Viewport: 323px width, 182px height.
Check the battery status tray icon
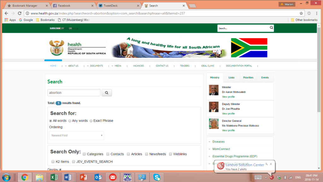pos(285,178)
